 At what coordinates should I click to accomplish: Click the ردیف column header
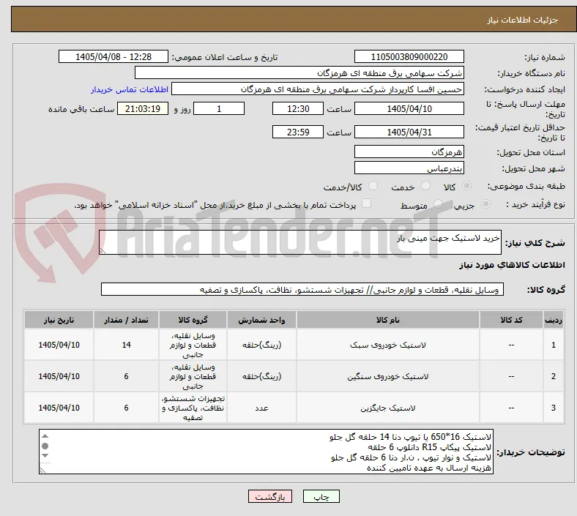coord(554,320)
